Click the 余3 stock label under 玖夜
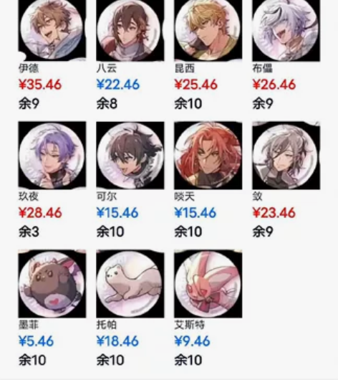The image size is (338, 380). [x=29, y=232]
